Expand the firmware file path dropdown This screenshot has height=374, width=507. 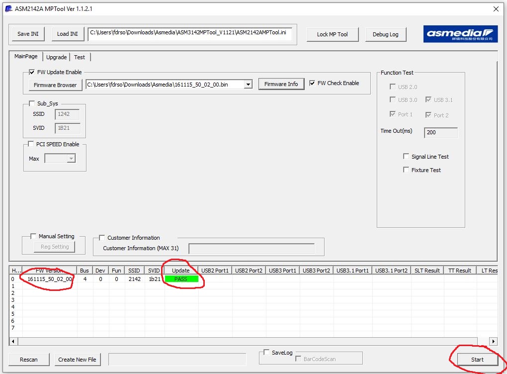click(x=248, y=85)
